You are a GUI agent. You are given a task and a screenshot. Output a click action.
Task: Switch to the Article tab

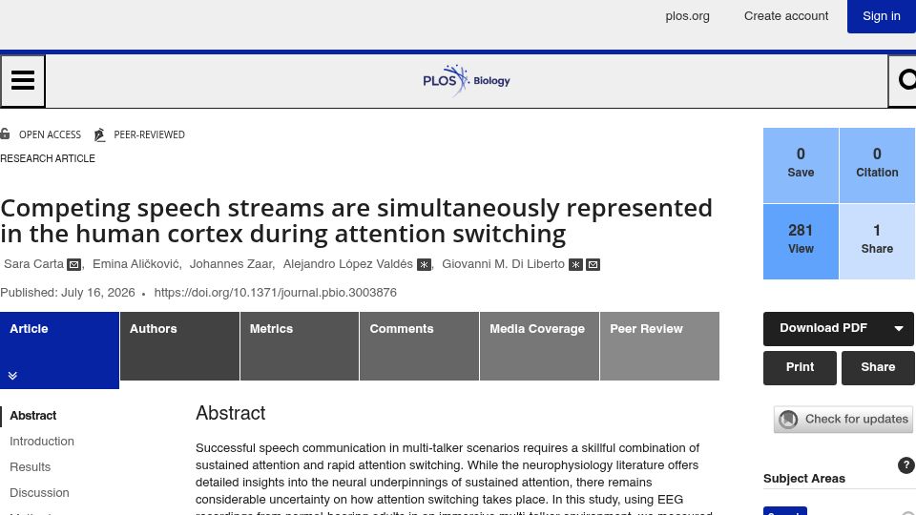click(x=59, y=350)
